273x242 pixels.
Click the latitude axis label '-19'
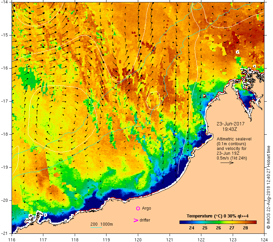4,167
